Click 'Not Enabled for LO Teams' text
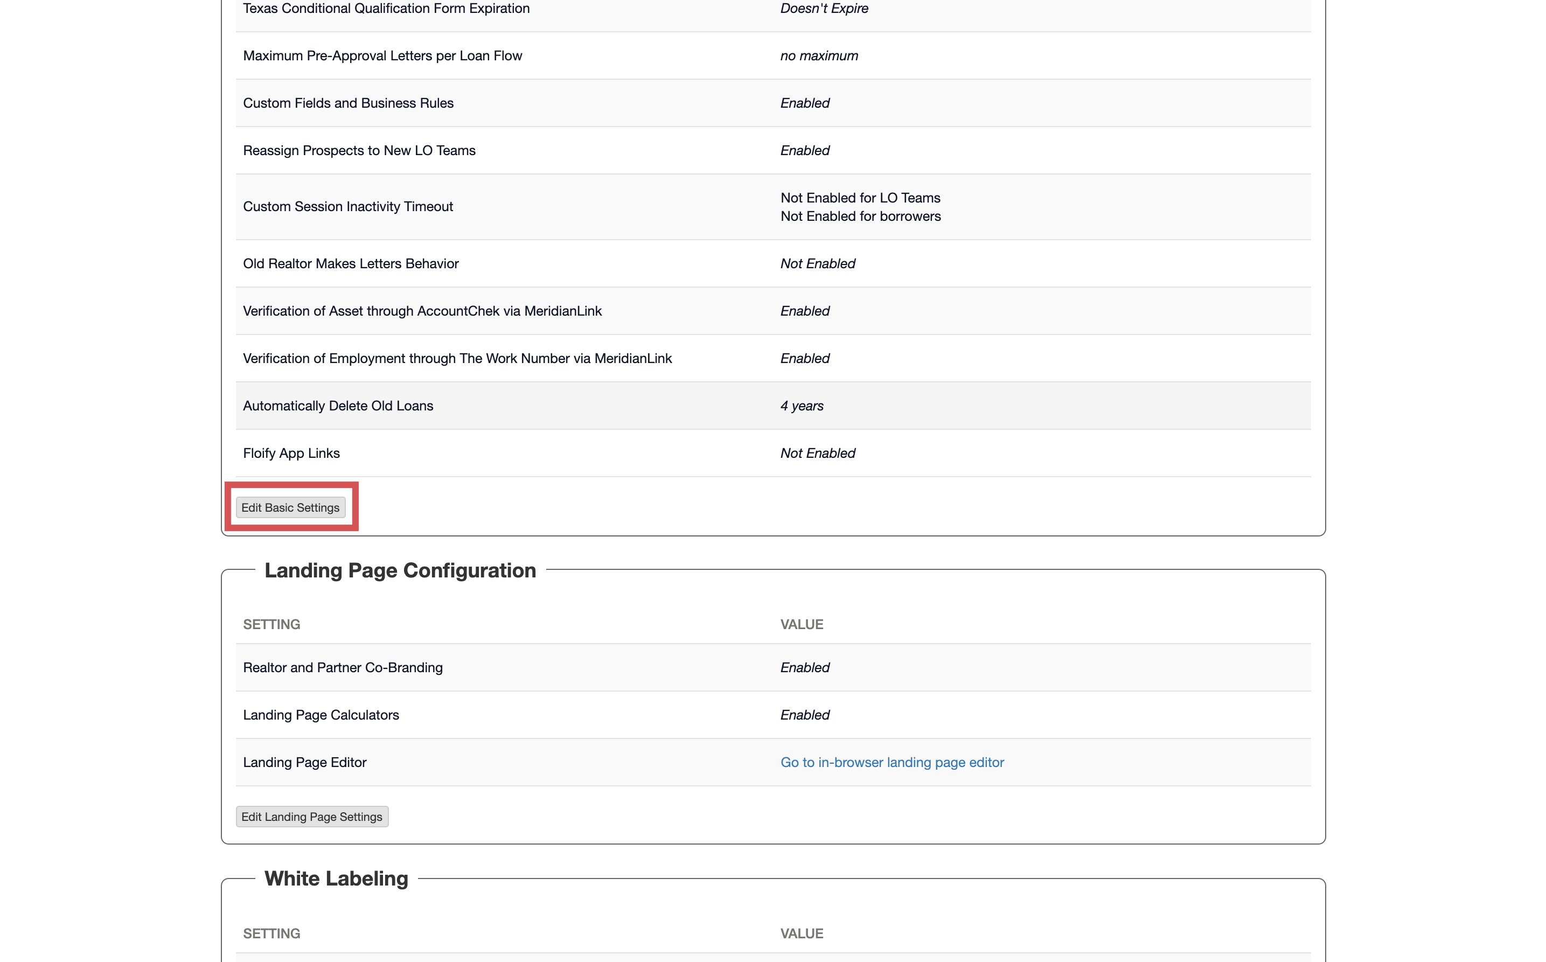This screenshot has width=1546, height=962. 860,198
